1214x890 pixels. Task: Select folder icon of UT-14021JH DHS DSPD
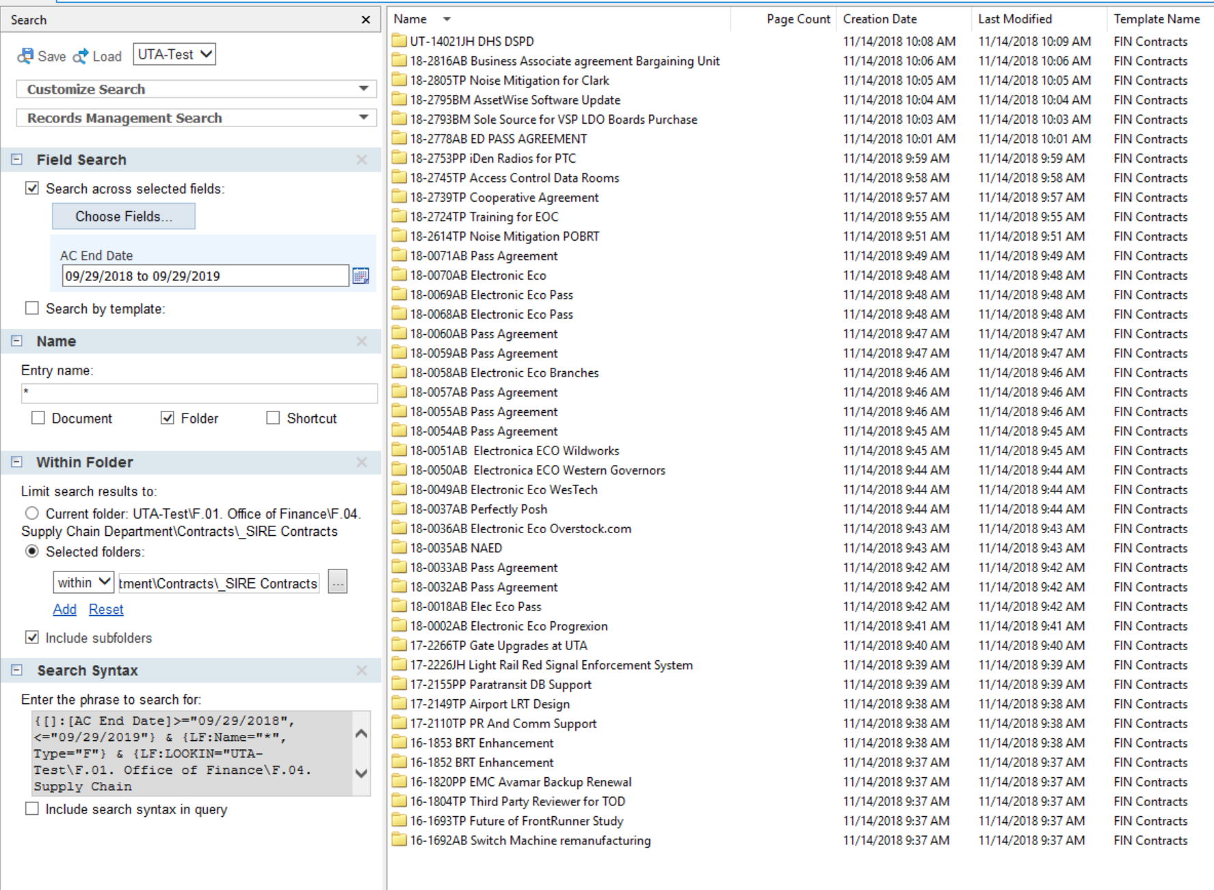click(x=399, y=41)
